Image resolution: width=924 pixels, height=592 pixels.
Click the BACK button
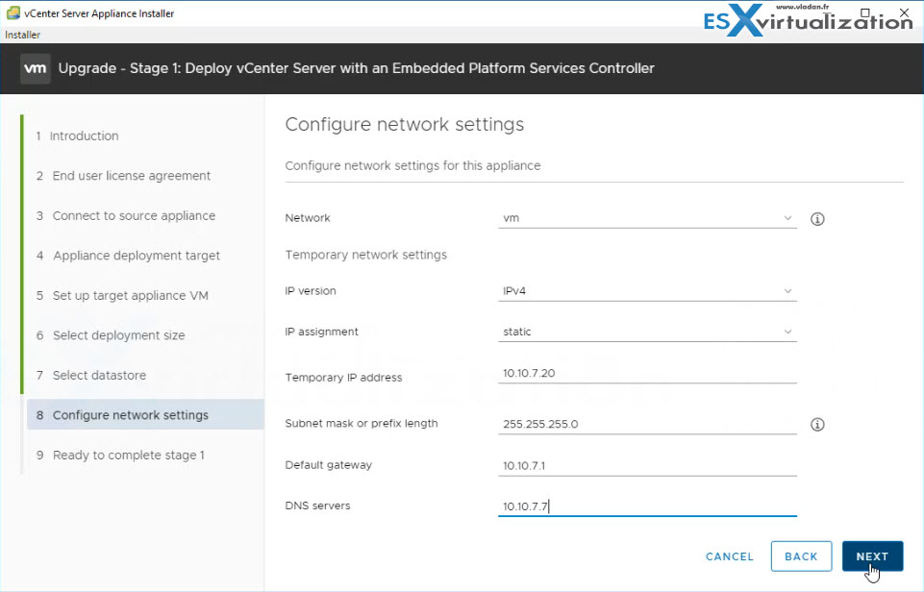tap(801, 556)
